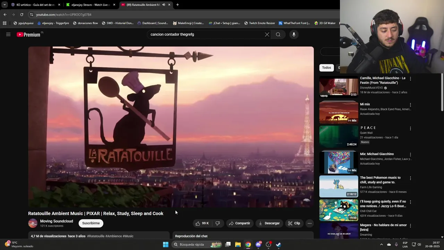Play the Pokemon music video thumbnail
This screenshot has height=250, width=444.
339,186
